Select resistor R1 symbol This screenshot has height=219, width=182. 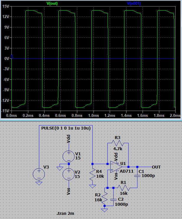[x=124, y=187]
